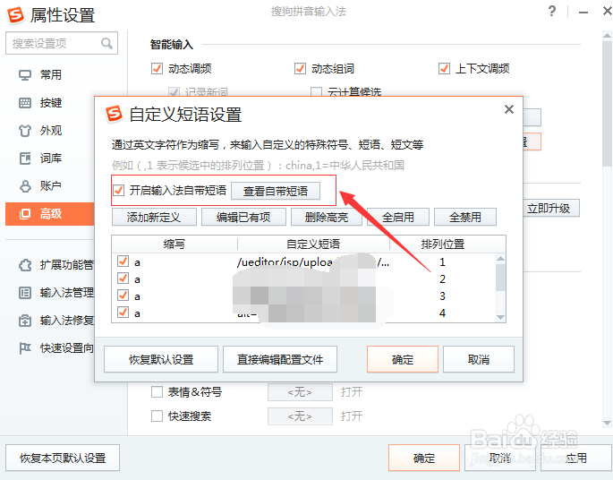Uncheck phrase row with position 3
The height and width of the screenshot is (480, 613).
click(123, 295)
